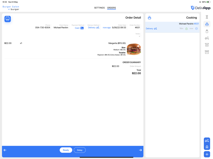Click the 16m timer text in Cooking row
This screenshot has width=213, height=159.
(x=181, y=28)
